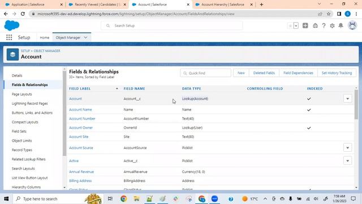Reload the page with browser refresh icon

click(x=23, y=14)
